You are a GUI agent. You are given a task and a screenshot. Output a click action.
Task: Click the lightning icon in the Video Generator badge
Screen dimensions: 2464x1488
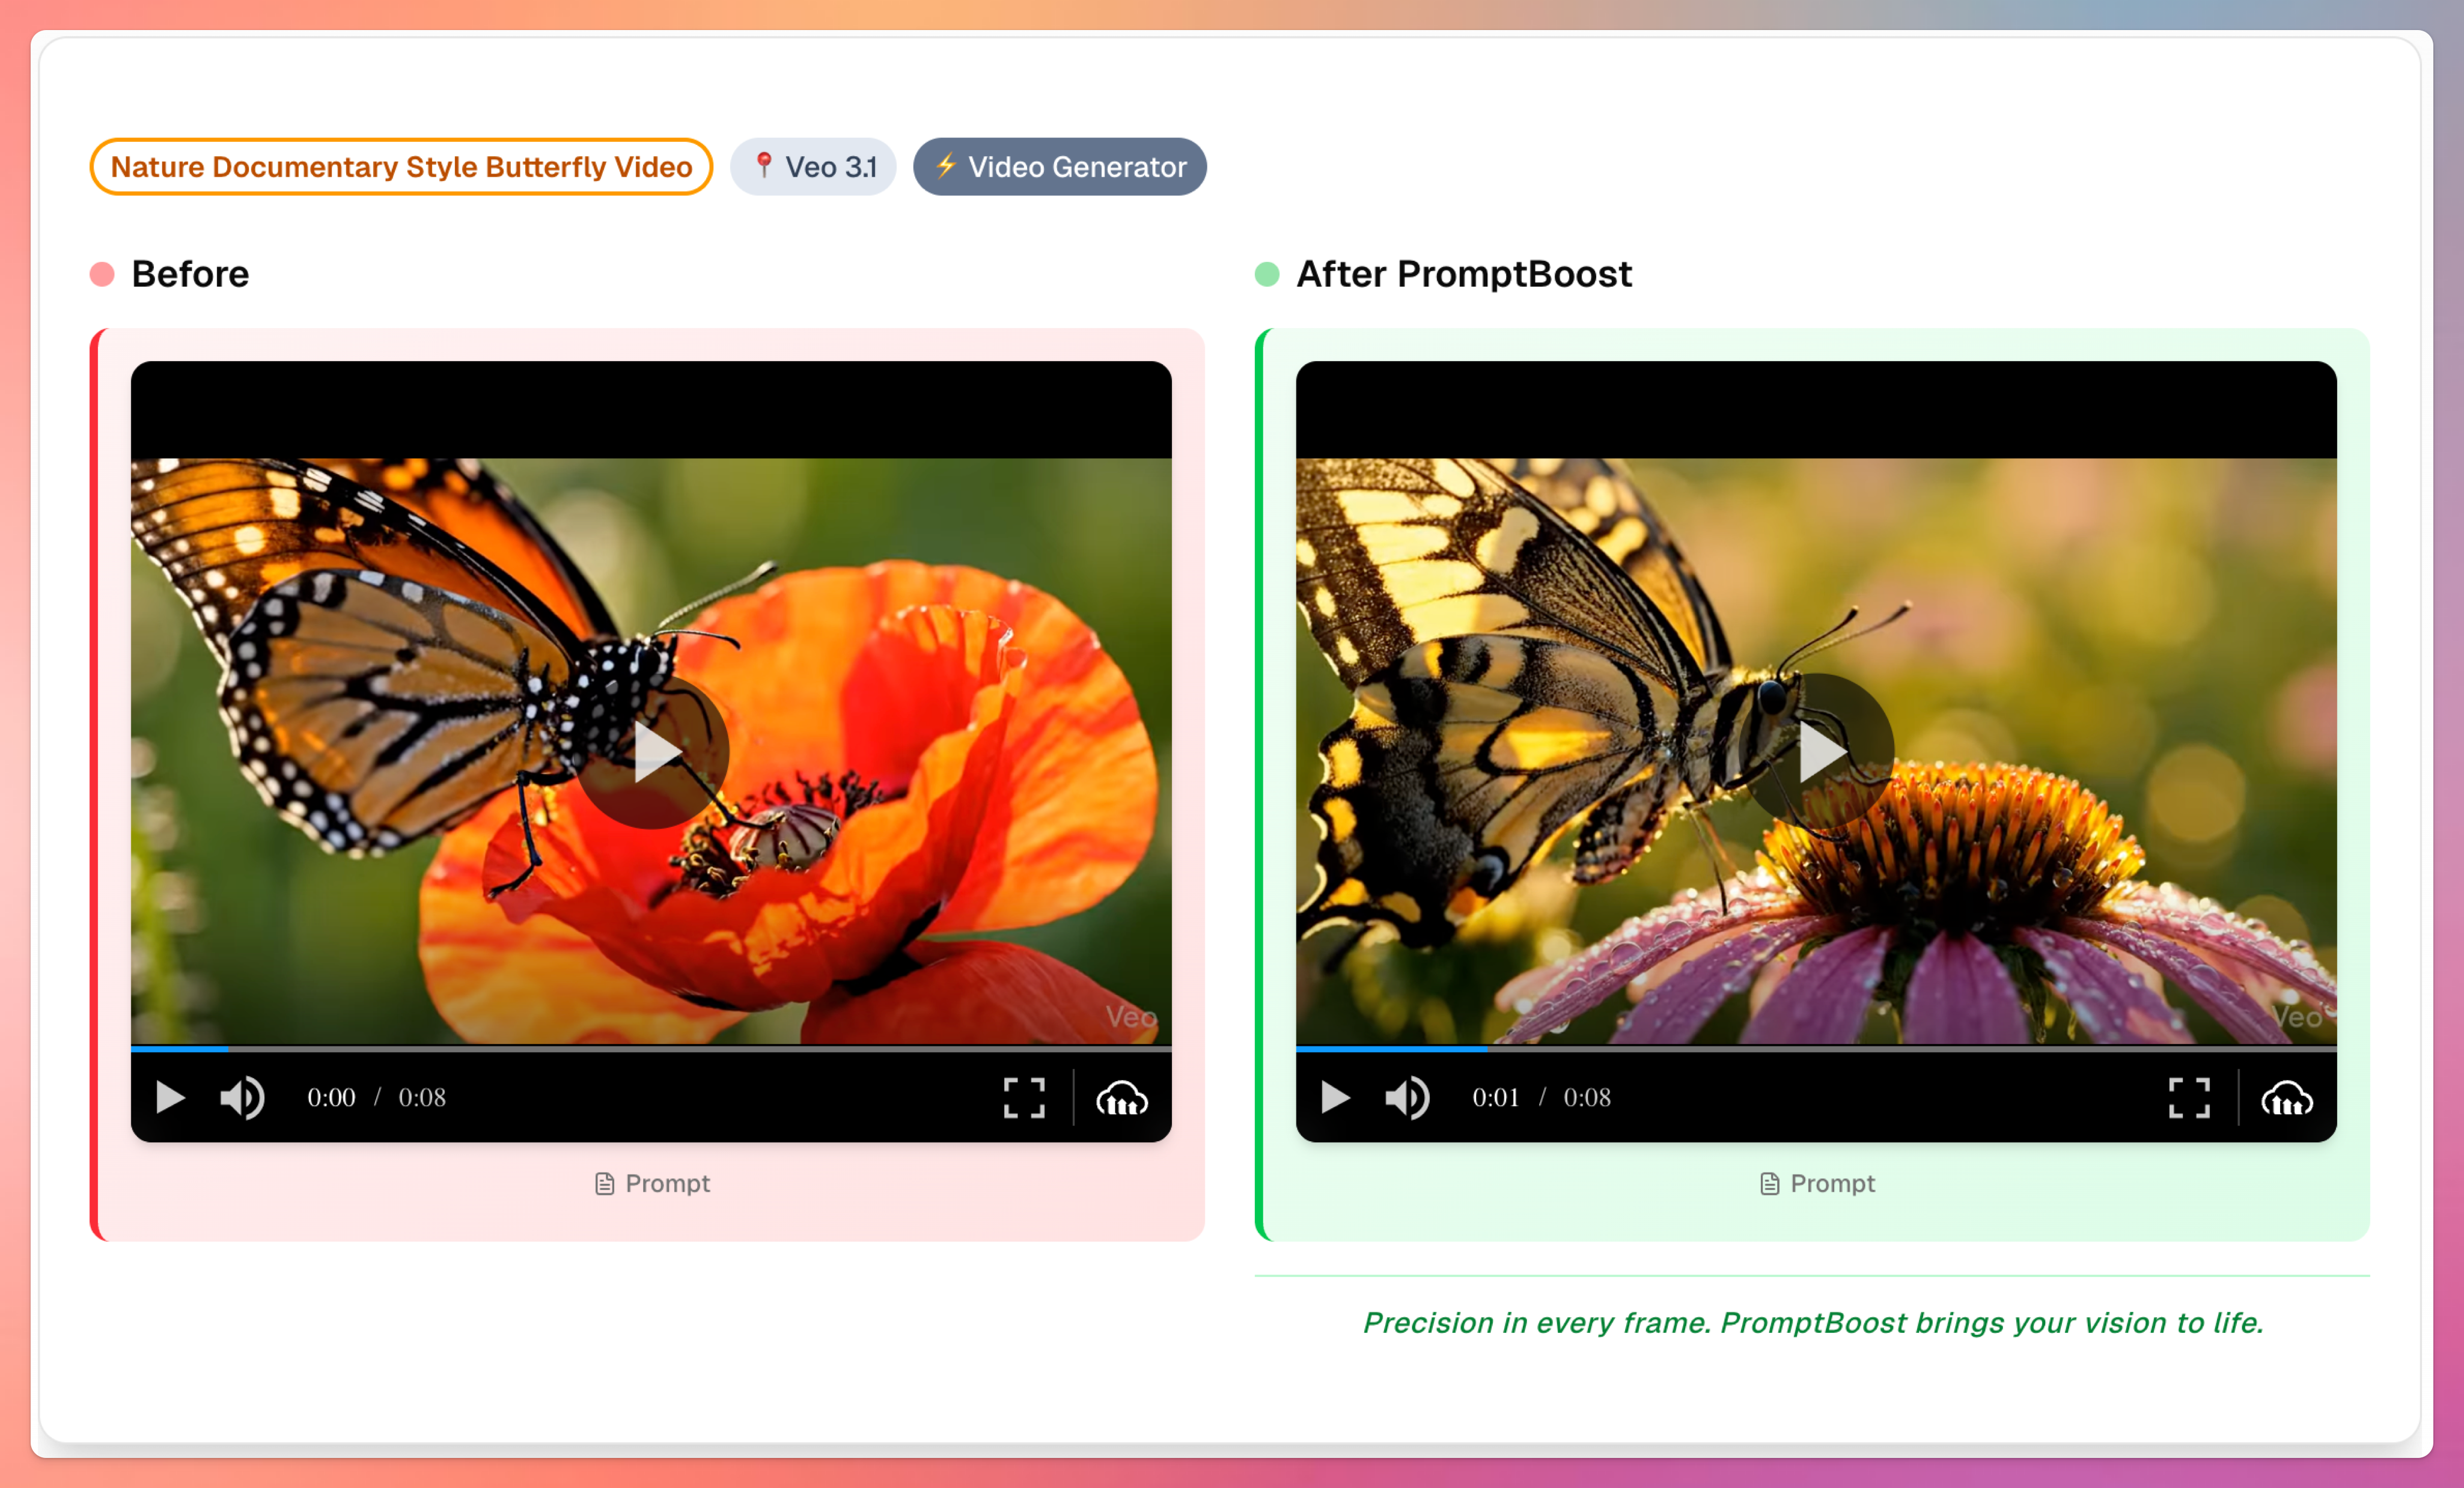[x=946, y=166]
